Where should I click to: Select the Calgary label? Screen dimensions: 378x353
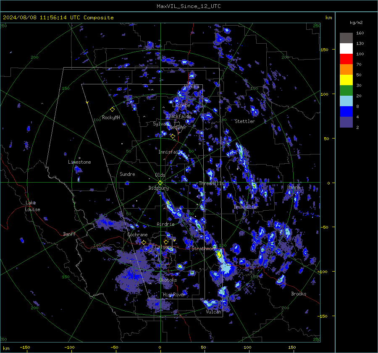(x=163, y=247)
